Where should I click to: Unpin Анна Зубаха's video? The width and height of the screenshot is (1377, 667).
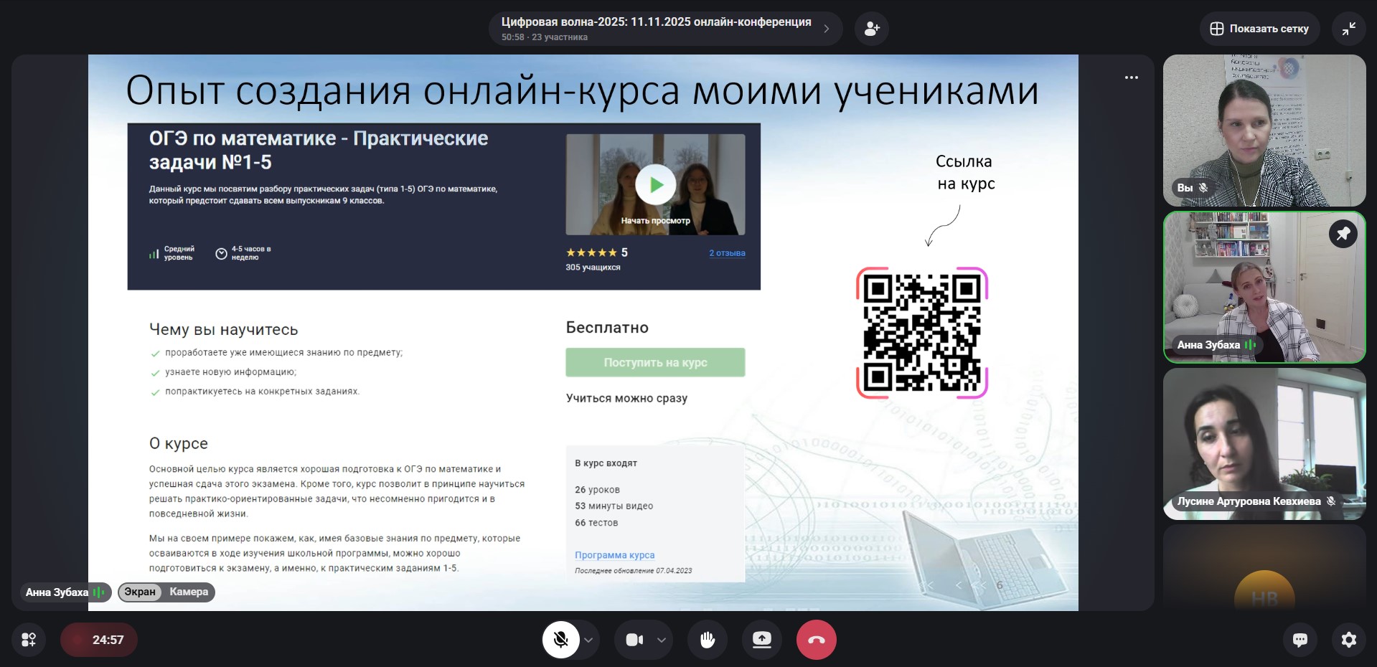tap(1343, 234)
